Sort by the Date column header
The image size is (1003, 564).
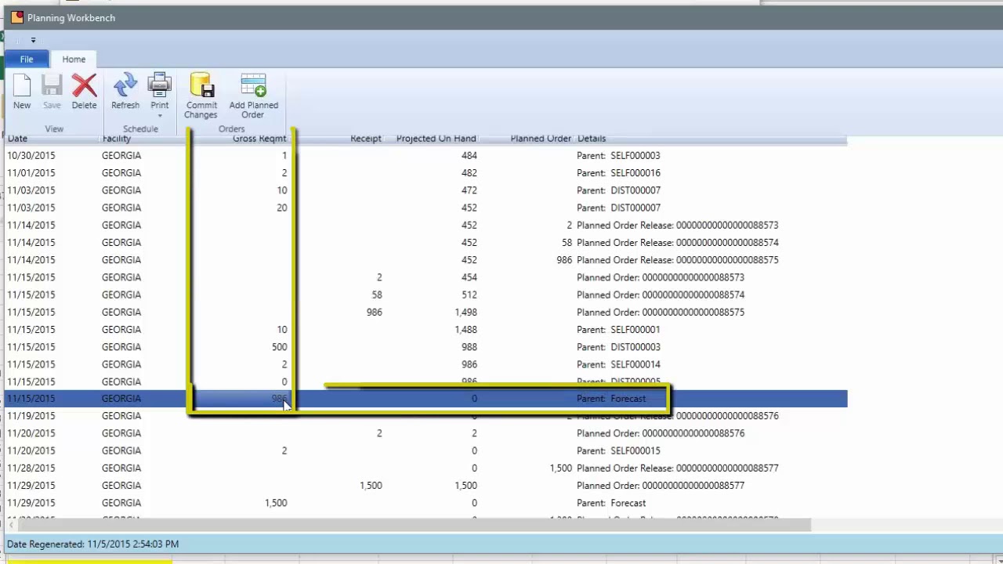(17, 139)
